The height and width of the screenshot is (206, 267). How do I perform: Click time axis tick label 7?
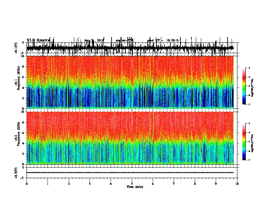point(174,184)
